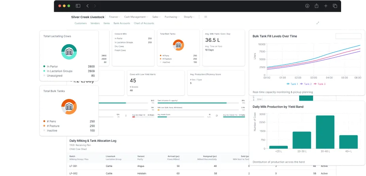Viewport: 366px width, 176px height.
Task: Toggle the Tank 3 legend series
Action: 321,84
